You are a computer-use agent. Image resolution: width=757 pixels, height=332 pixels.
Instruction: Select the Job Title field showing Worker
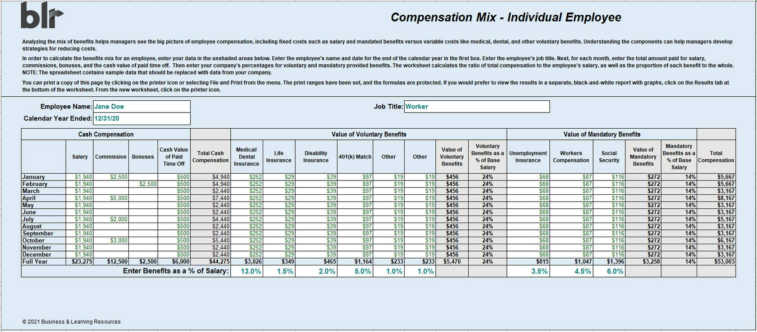coord(477,107)
